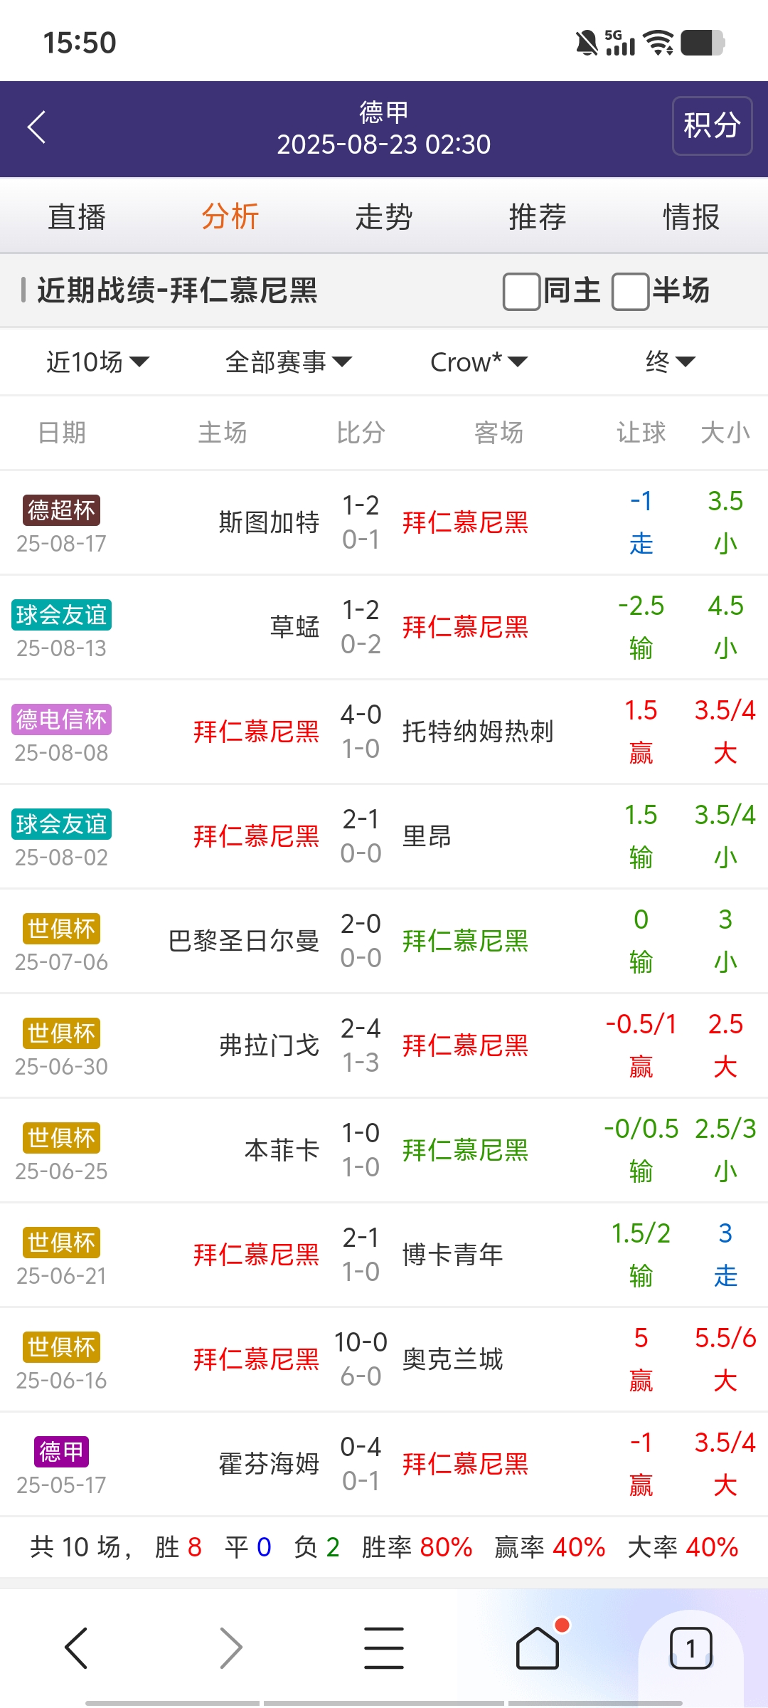
Task: Open the Crow* odds company dropdown
Action: pyautogui.click(x=479, y=362)
